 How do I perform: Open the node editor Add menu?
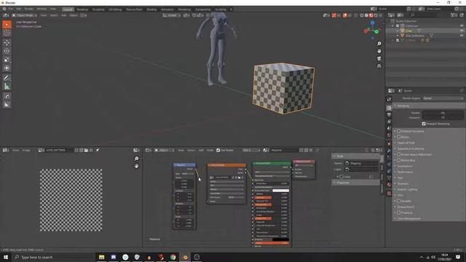tap(201, 151)
